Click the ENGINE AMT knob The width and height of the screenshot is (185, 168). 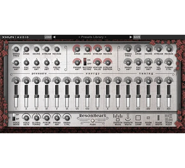point(77,63)
